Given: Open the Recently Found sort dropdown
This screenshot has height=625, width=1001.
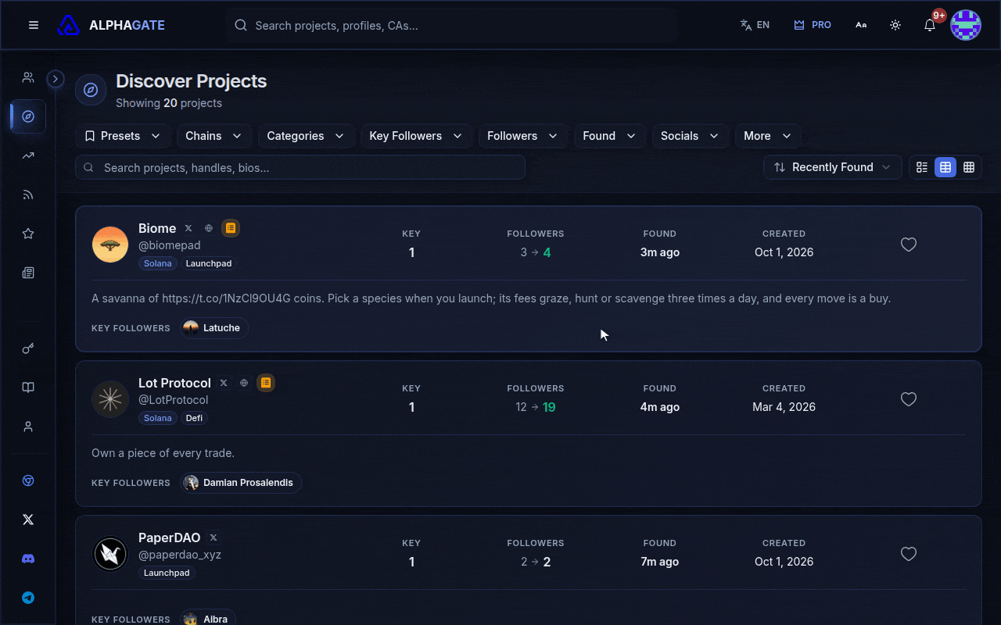Looking at the screenshot, I should [833, 167].
